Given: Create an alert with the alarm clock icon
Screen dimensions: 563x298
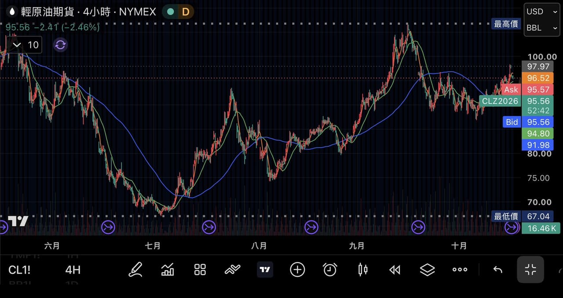Looking at the screenshot, I should (330, 269).
